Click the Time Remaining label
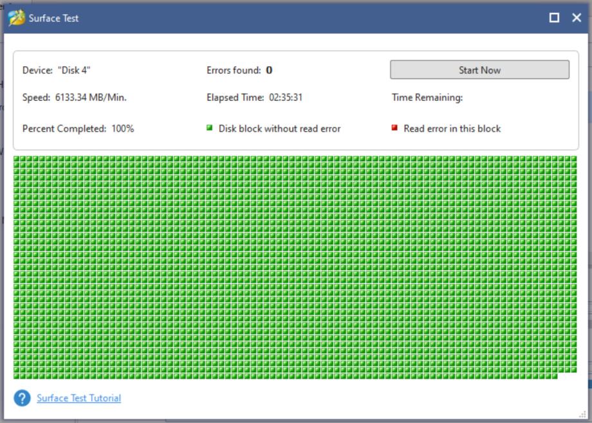The image size is (592, 423). (x=427, y=98)
